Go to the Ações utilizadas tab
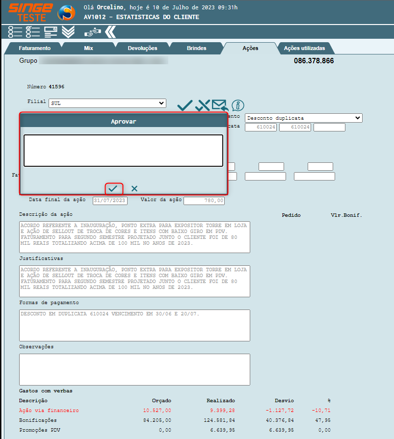This screenshot has width=394, height=439. point(304,48)
